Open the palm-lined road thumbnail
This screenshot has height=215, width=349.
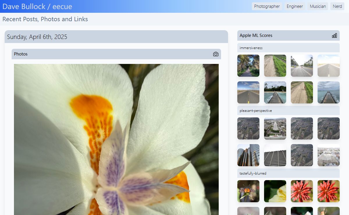click(x=302, y=66)
